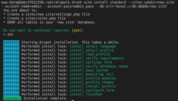Click the '--account-pass=admin_pass' option
Image resolution: width=178 pixels, height=101 pixels.
69,6
